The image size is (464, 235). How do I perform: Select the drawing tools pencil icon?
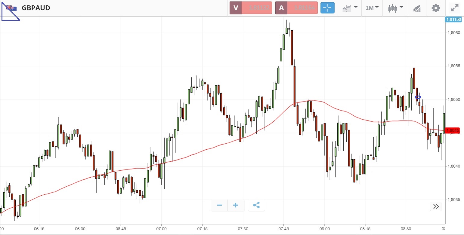click(416, 8)
